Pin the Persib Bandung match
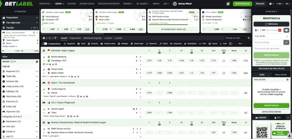Screen dimensions: 292x139 44,57
